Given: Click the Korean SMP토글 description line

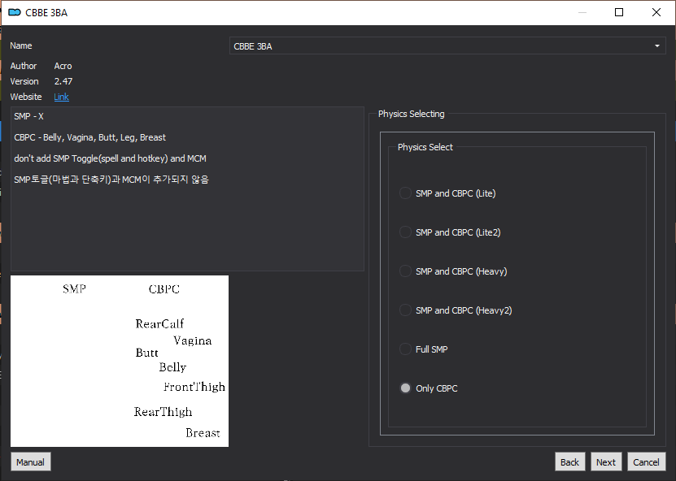Looking at the screenshot, I should [x=111, y=180].
